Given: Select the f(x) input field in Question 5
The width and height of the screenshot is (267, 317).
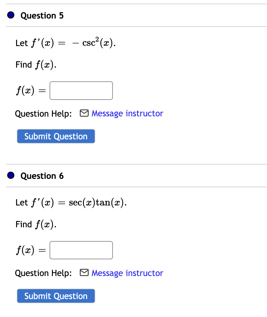Looking at the screenshot, I should (81, 90).
